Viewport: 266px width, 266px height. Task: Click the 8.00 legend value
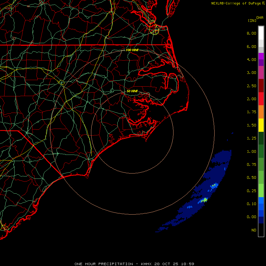pyautogui.click(x=252, y=33)
